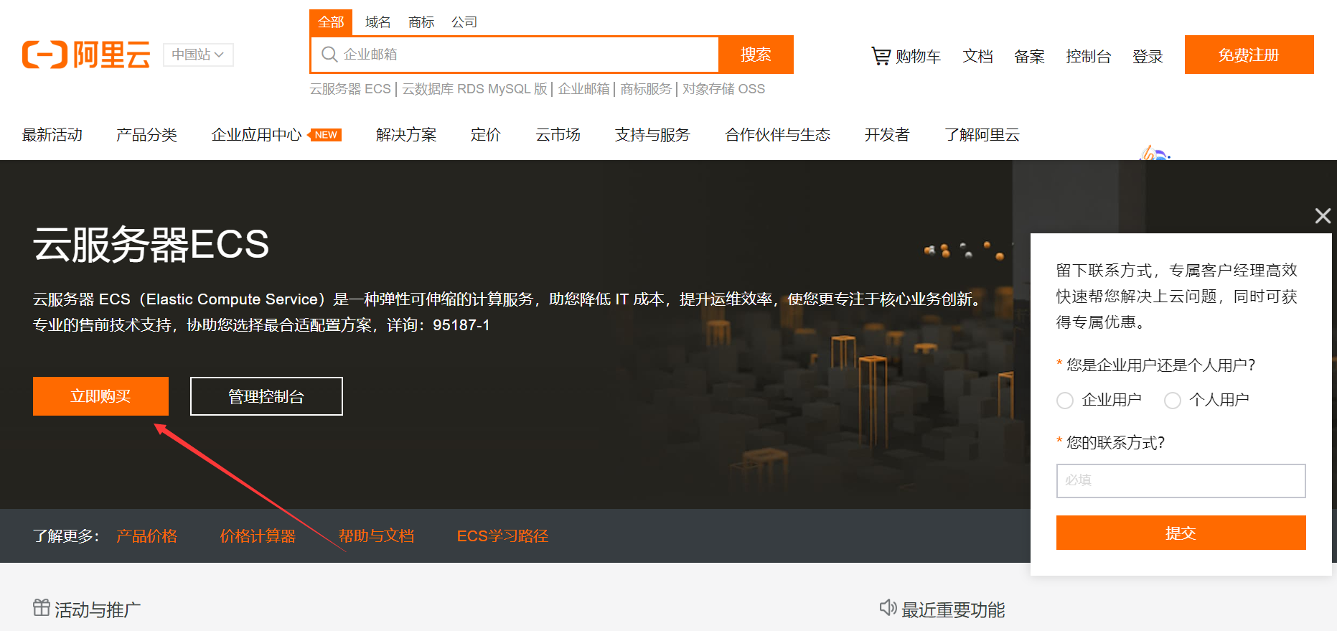Open the shopping cart icon
This screenshot has width=1337, height=631.
881,55
